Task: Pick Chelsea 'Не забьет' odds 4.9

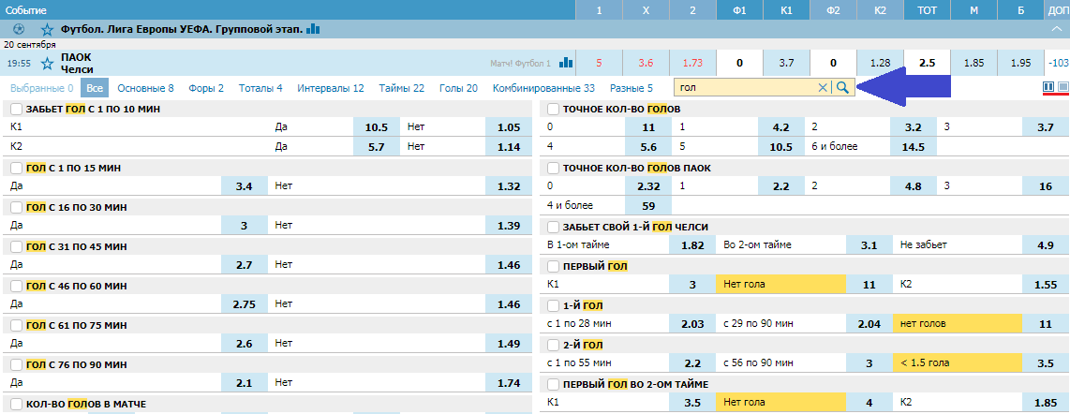Action: (x=1046, y=244)
